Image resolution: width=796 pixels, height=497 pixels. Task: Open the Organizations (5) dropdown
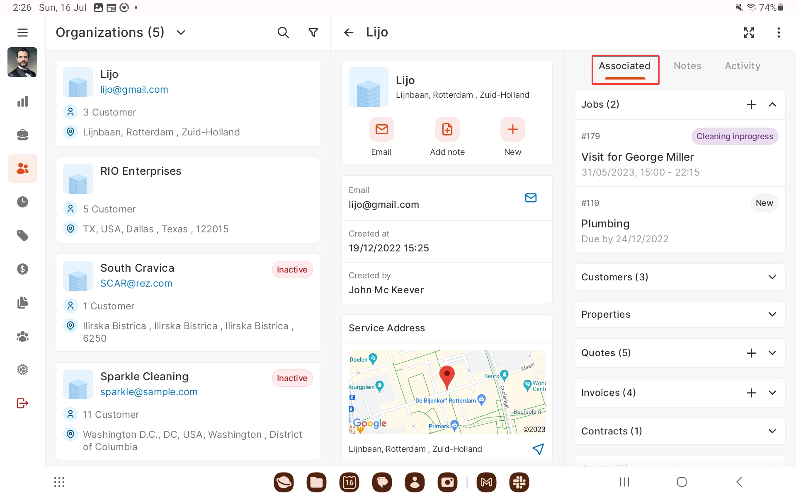click(181, 32)
